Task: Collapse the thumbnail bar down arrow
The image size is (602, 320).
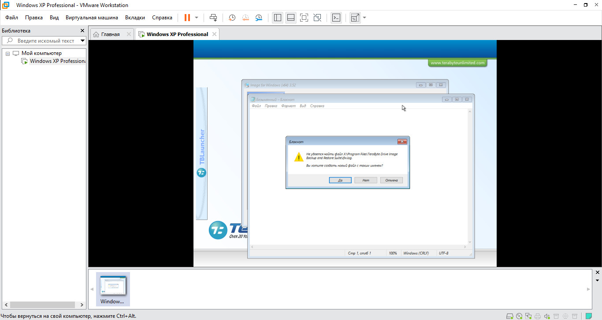Action: [598, 280]
